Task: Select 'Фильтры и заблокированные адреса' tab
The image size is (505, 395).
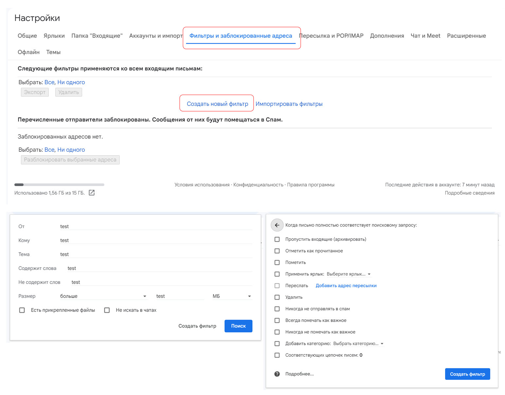Action: tap(241, 36)
